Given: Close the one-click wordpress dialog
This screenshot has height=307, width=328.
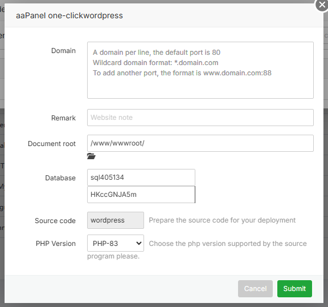Looking at the screenshot, I should 322,5.
